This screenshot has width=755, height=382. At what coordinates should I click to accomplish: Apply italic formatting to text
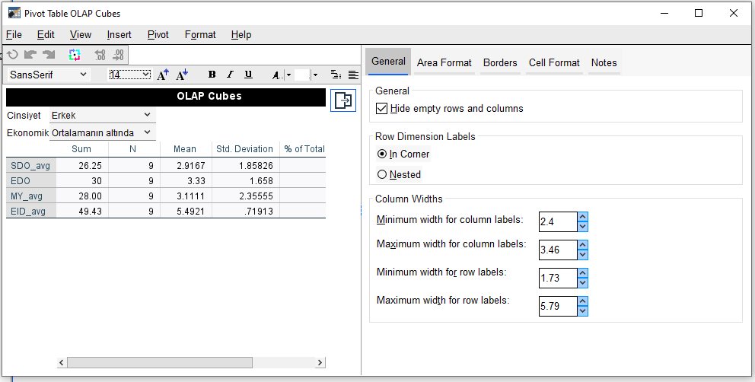(x=230, y=75)
